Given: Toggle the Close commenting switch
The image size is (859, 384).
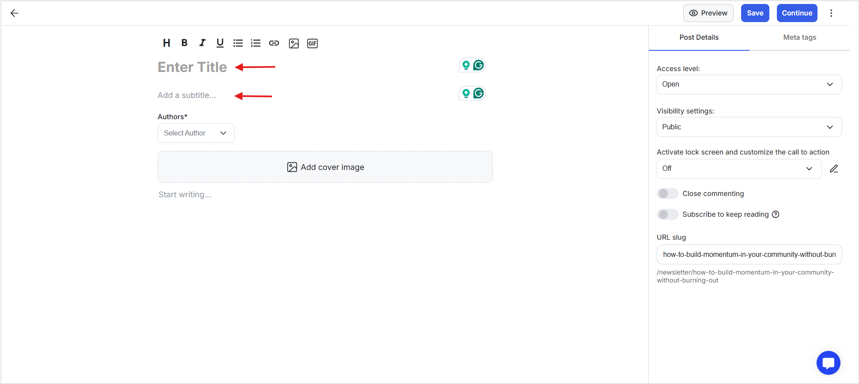Looking at the screenshot, I should click(667, 194).
